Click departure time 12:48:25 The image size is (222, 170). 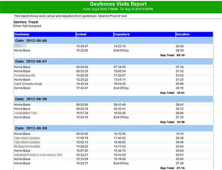pyautogui.click(x=119, y=142)
